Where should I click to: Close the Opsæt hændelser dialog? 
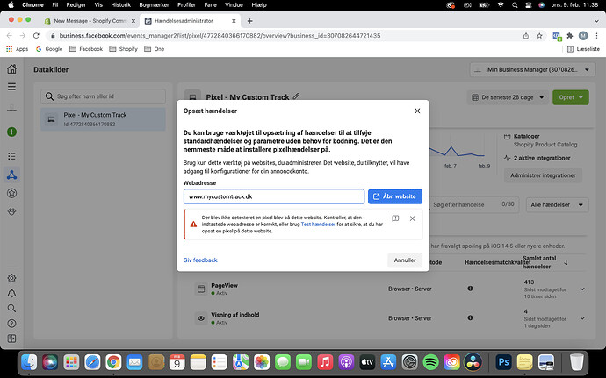tap(417, 111)
